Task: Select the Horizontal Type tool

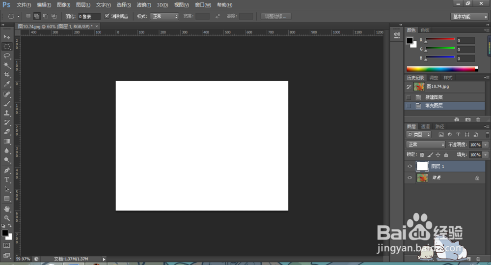Action: pos(6,180)
